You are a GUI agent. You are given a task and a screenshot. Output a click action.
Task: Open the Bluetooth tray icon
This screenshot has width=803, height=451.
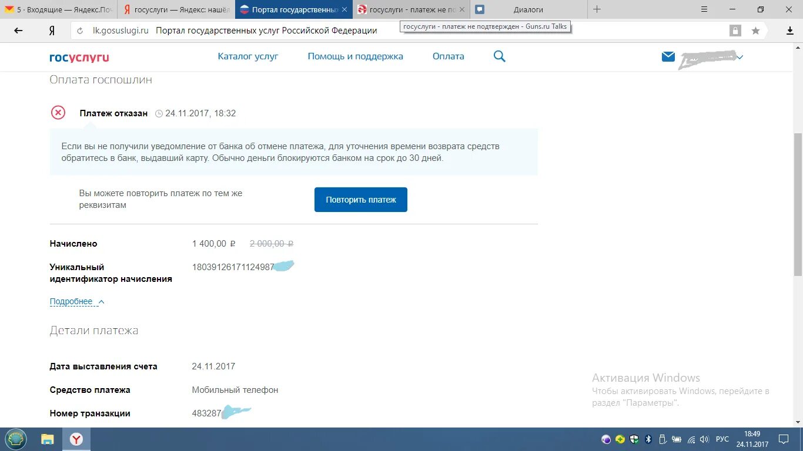pyautogui.click(x=648, y=439)
